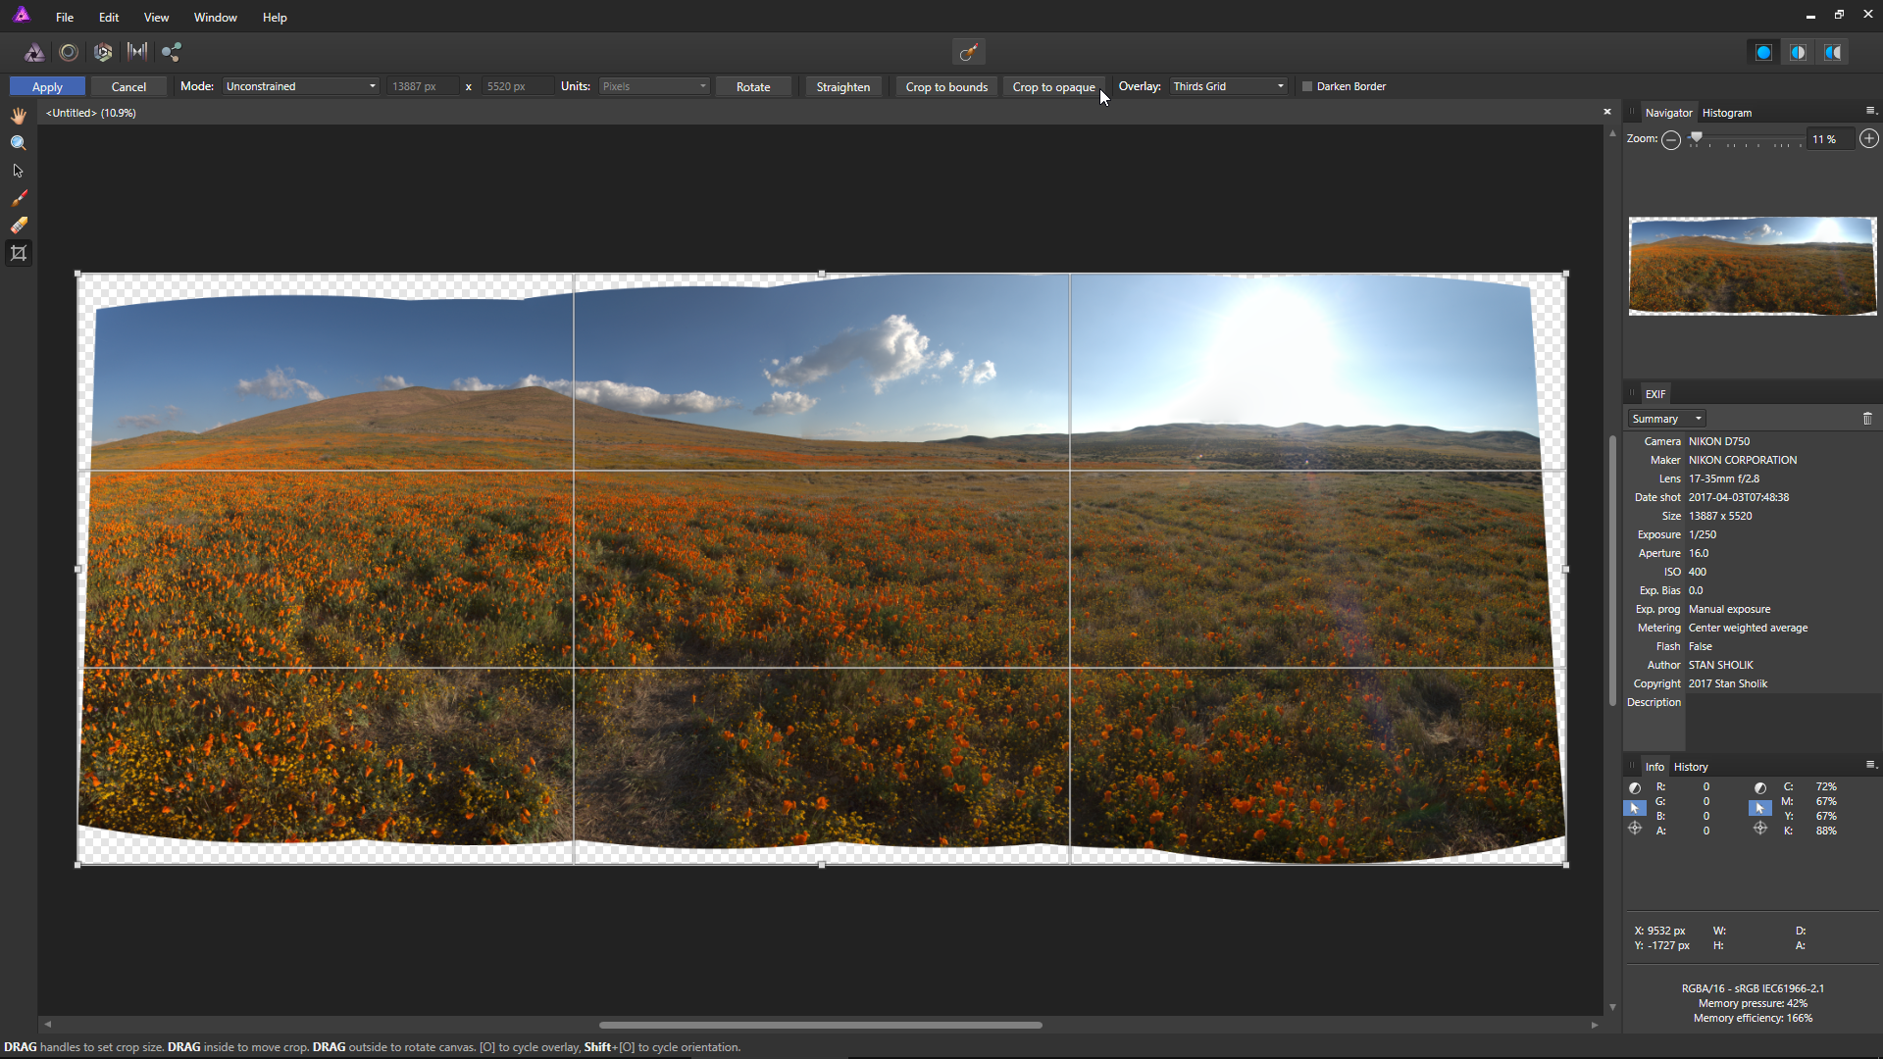The image size is (1883, 1059).
Task: Toggle split view display mode
Action: pyautogui.click(x=1798, y=53)
